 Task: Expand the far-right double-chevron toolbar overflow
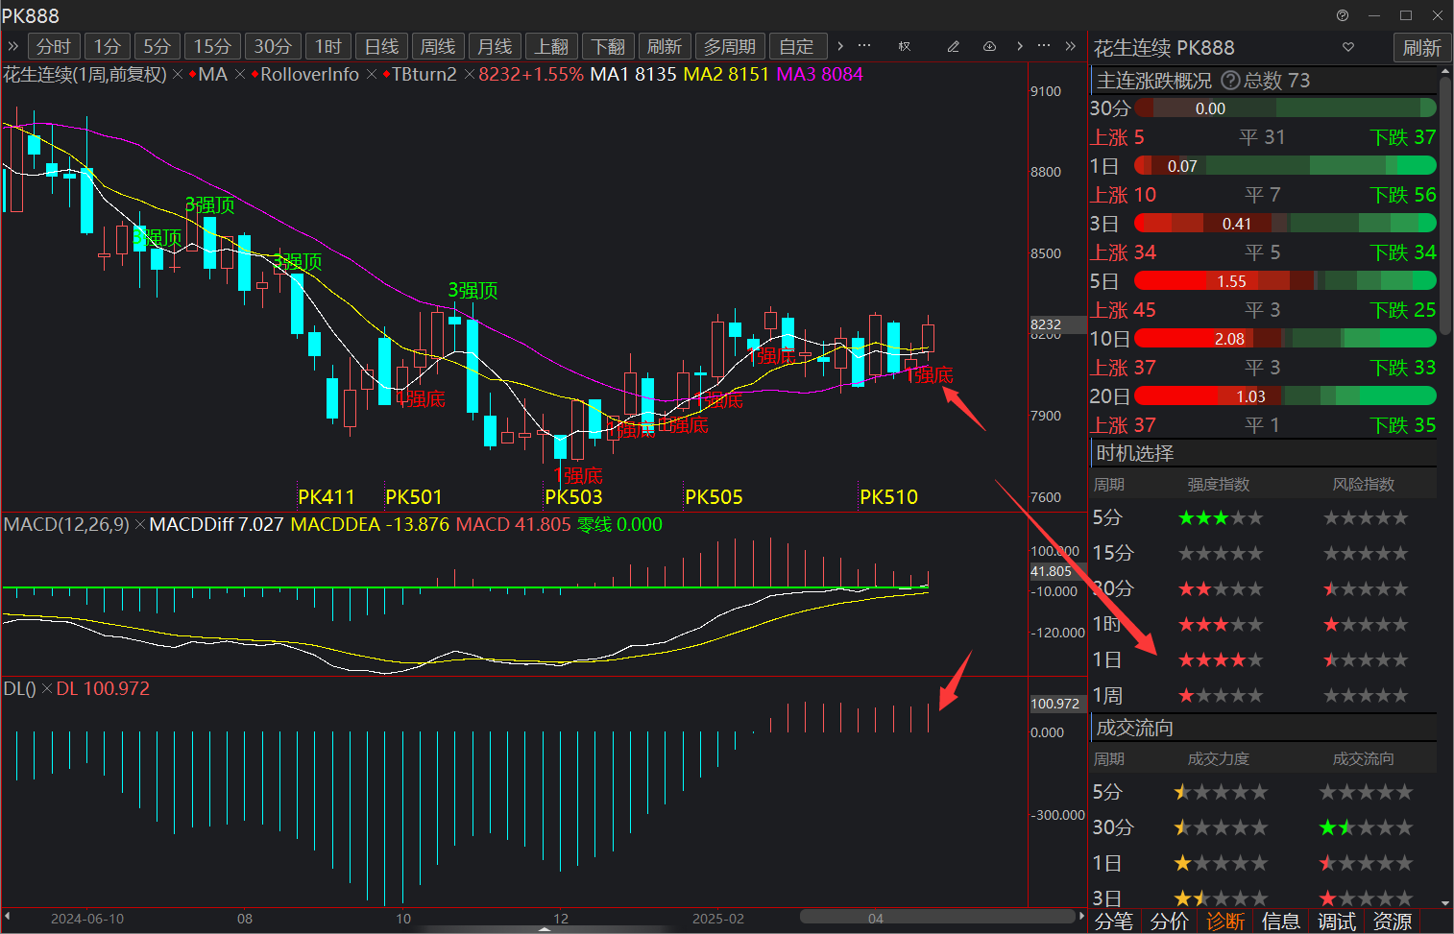pos(1070,46)
